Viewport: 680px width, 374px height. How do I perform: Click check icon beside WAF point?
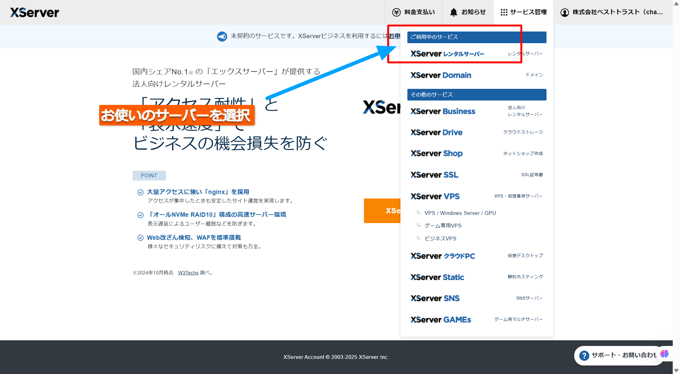pos(140,238)
